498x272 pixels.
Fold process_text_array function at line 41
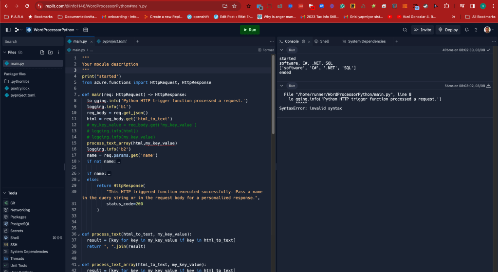(79, 265)
